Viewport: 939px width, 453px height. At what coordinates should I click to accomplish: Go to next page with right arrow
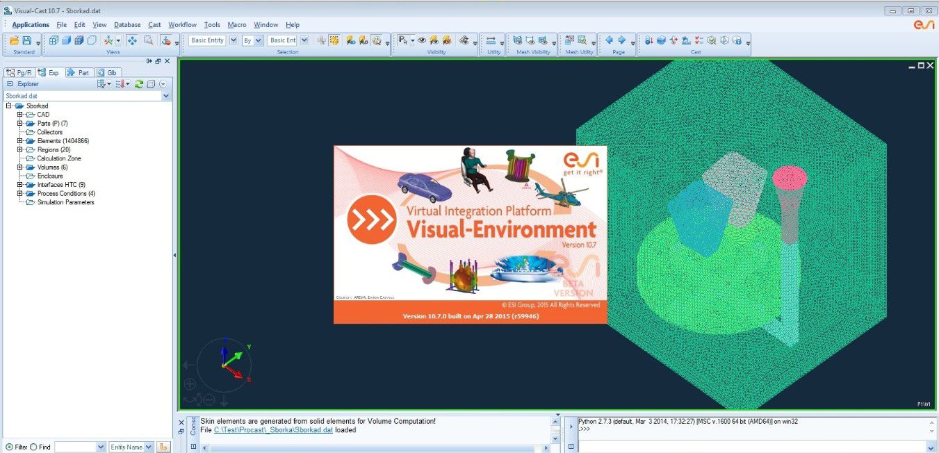point(622,40)
